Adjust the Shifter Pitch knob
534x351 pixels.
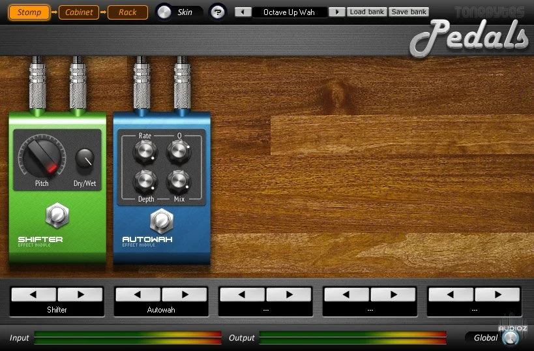pos(42,157)
